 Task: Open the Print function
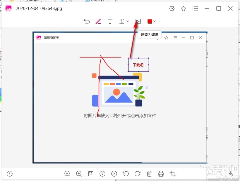161,174
